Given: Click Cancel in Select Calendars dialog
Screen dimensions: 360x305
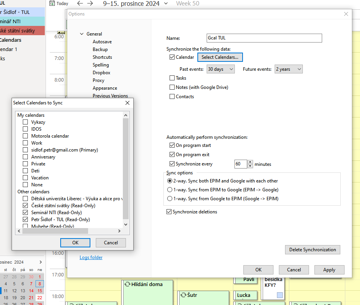Looking at the screenshot, I should coord(110,243).
